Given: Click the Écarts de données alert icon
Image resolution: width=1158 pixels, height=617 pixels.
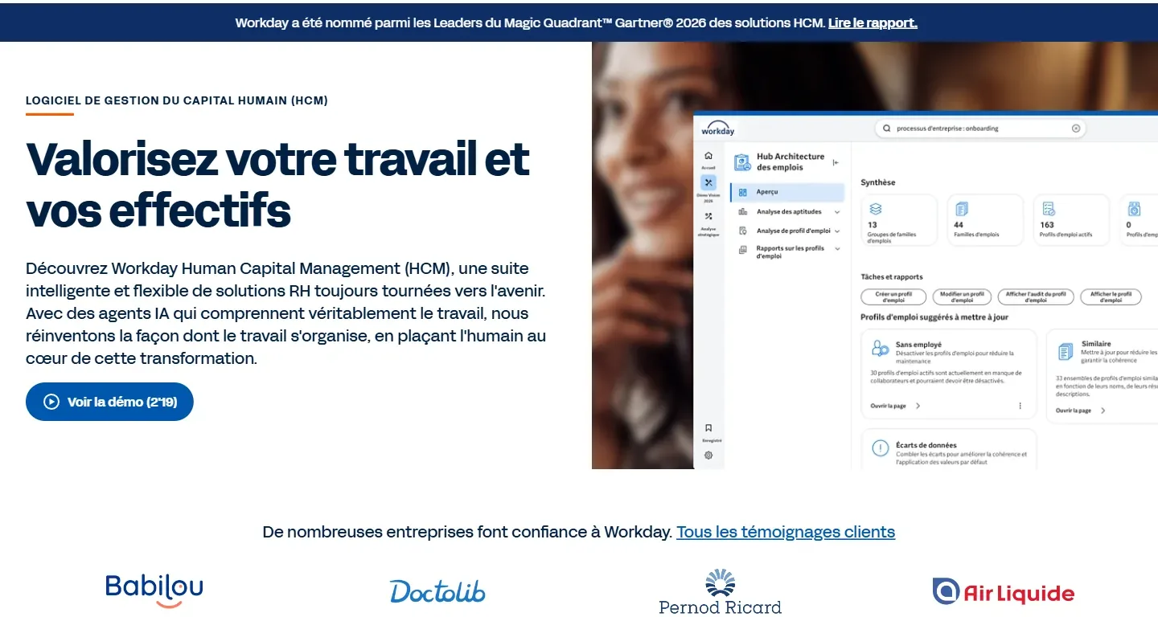Looking at the screenshot, I should (x=881, y=448).
